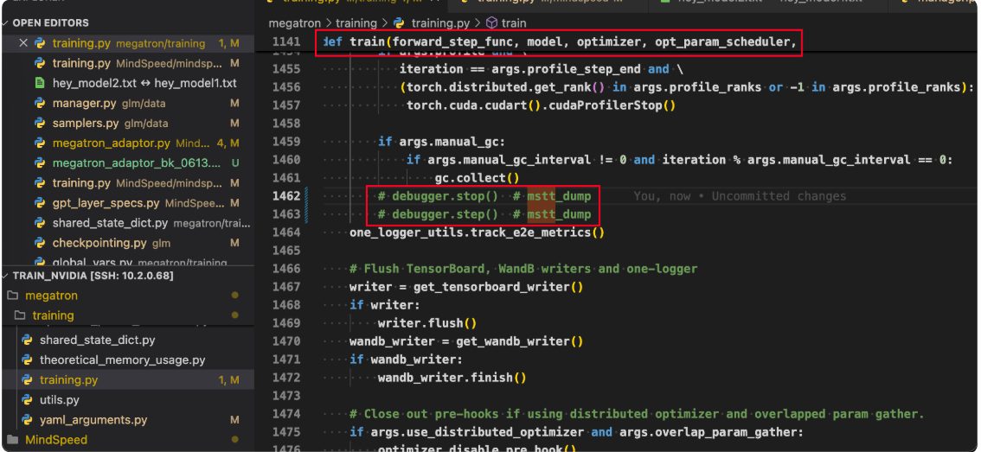
Task: Open theoretical_memory_usage.py in file tree
Action: [x=122, y=360]
